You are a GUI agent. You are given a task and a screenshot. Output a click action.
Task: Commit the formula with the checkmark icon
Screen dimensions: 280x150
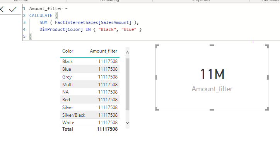pyautogui.click(x=13, y=9)
